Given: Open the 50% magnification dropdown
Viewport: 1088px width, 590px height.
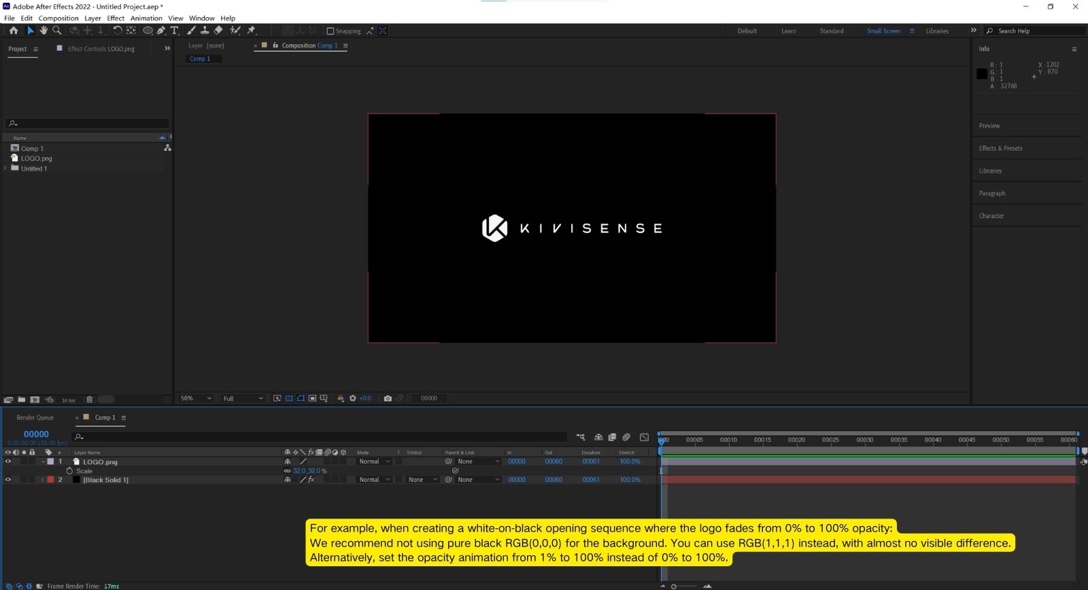Looking at the screenshot, I should pyautogui.click(x=196, y=398).
